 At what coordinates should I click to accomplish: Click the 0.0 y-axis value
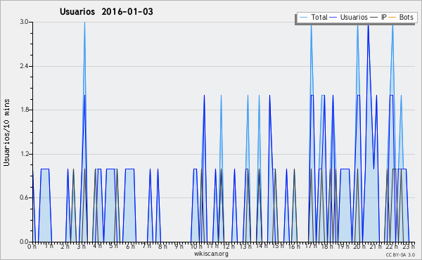pos(24,242)
